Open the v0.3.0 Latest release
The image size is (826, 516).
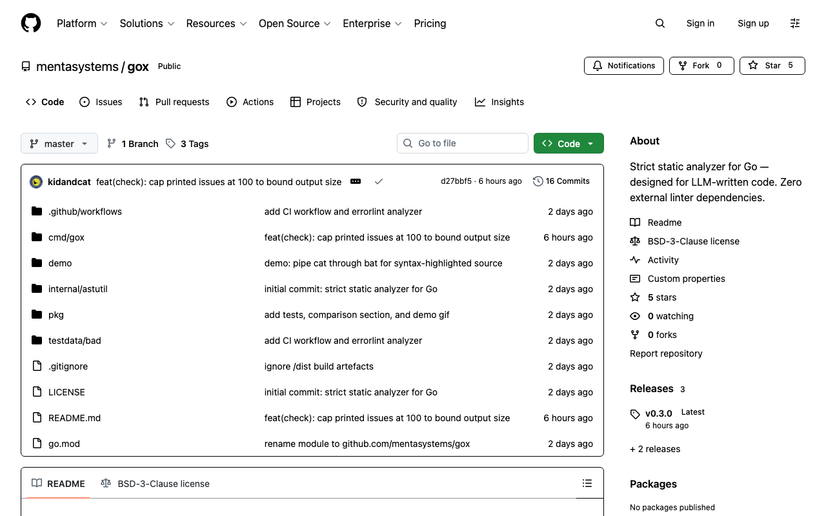[x=667, y=419]
